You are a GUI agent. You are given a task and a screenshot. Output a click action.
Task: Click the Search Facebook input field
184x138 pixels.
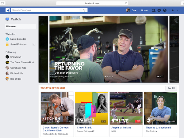pyautogui.click(x=46, y=10)
